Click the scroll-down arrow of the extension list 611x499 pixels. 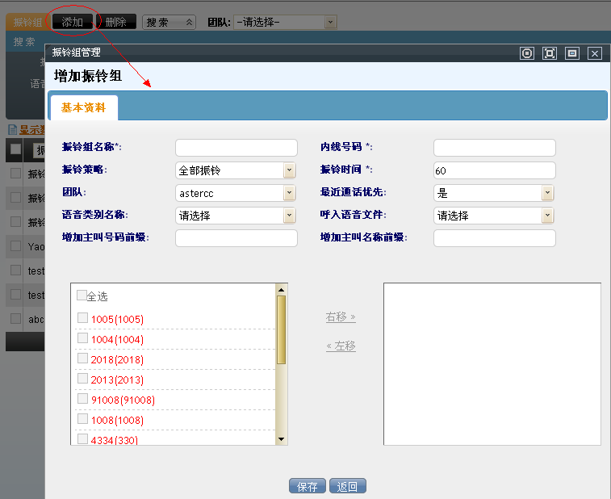pos(282,438)
